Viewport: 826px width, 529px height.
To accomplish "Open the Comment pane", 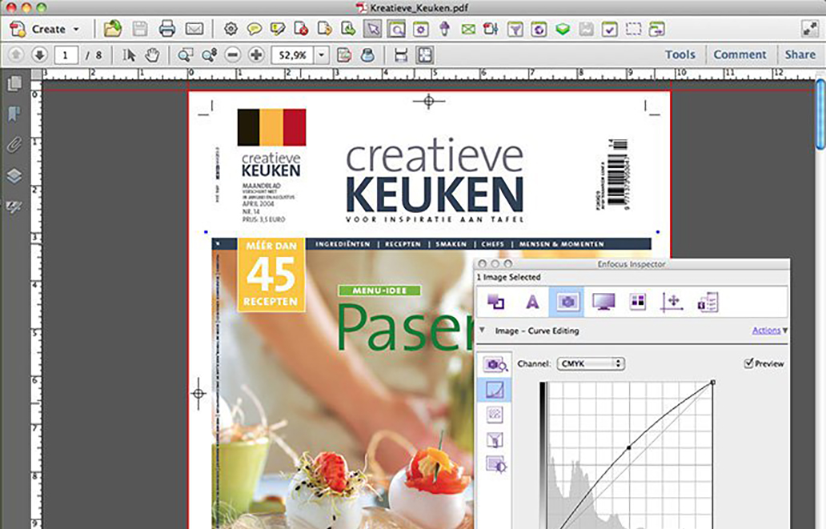I will click(740, 54).
